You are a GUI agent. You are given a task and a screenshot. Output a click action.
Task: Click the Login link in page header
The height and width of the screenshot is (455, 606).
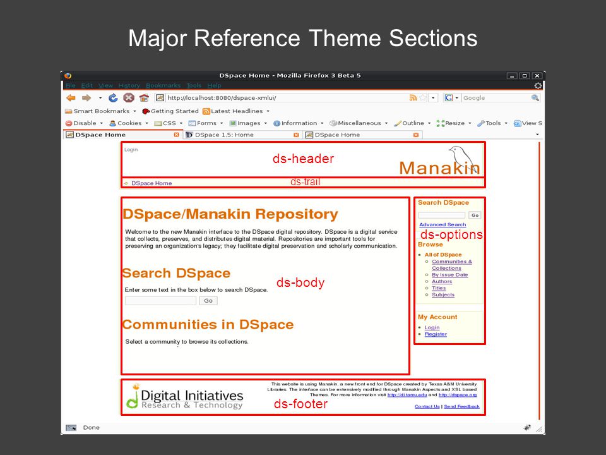click(x=131, y=150)
